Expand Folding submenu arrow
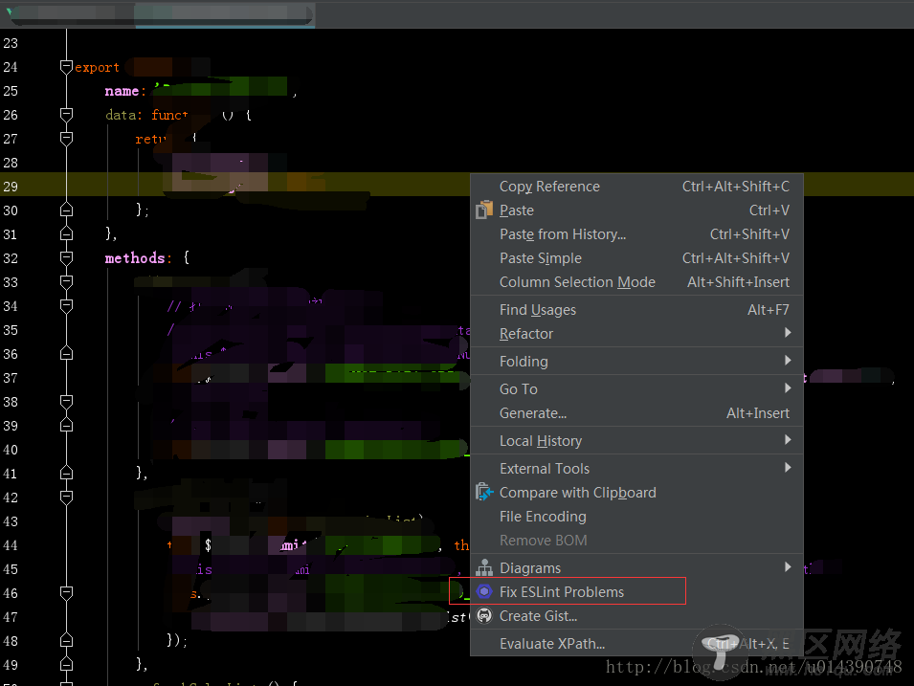This screenshot has width=914, height=686. 788,360
